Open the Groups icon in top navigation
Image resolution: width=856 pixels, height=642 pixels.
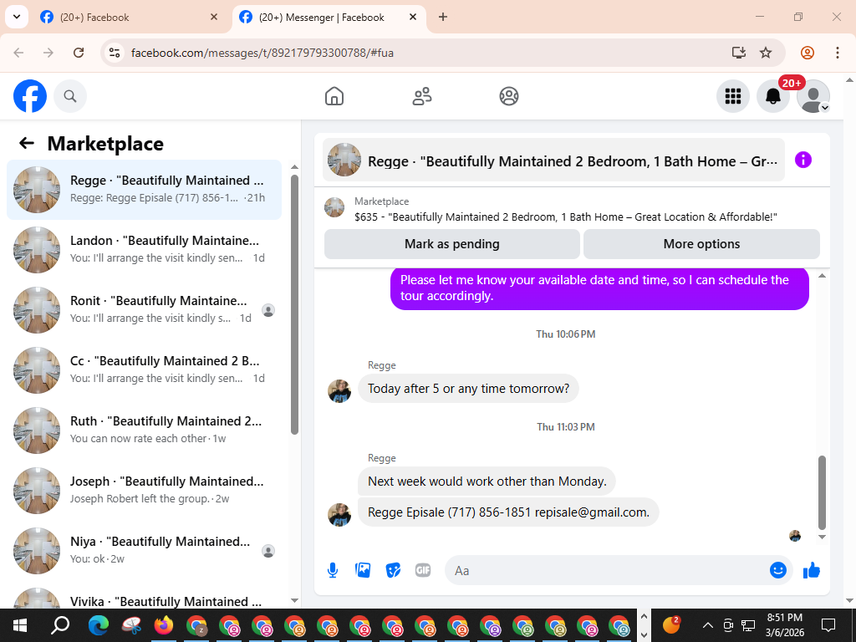pos(509,96)
